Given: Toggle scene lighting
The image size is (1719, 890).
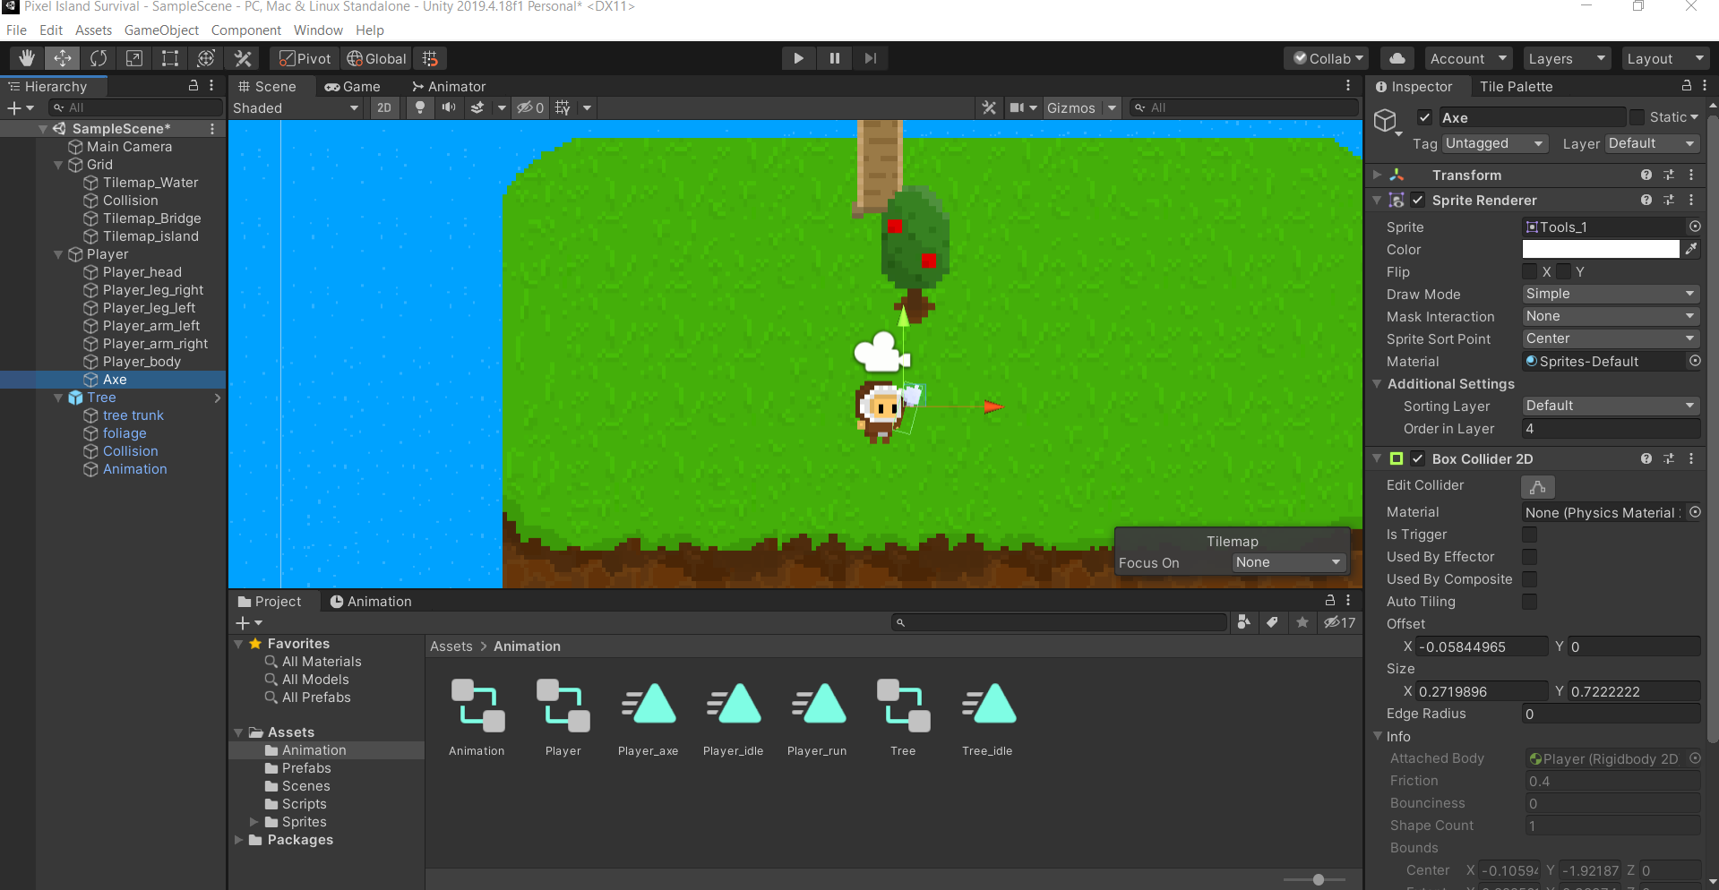Looking at the screenshot, I should (419, 107).
